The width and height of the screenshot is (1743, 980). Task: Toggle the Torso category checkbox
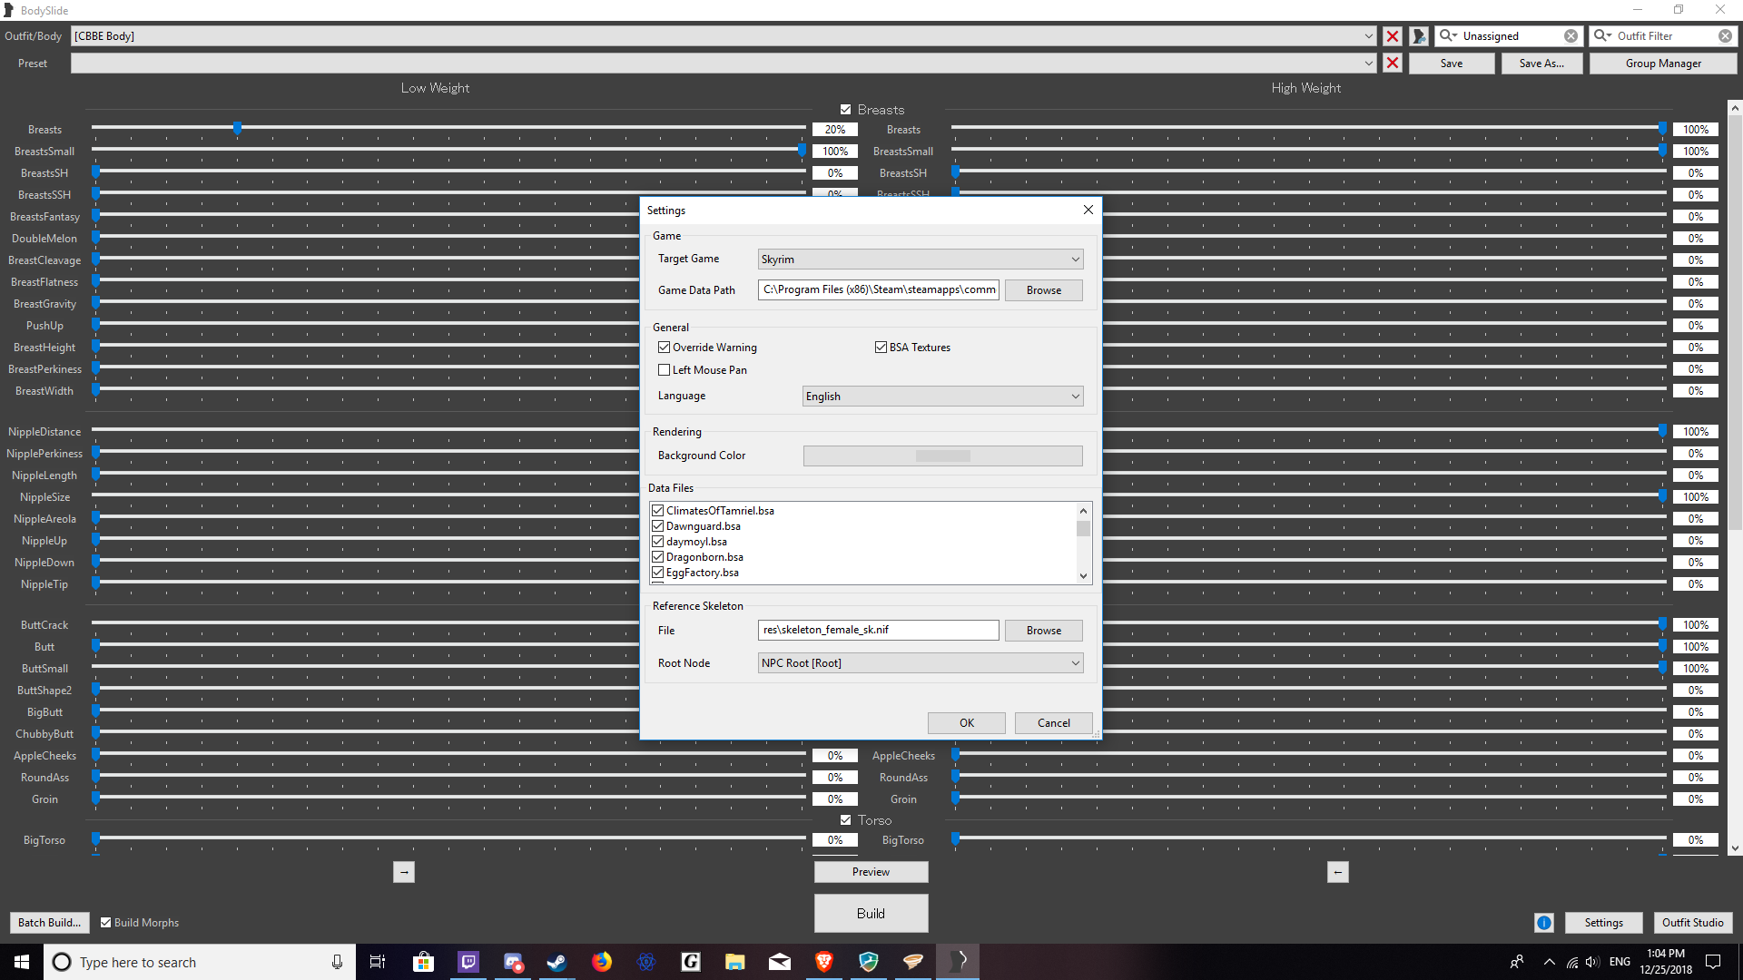[x=846, y=820]
